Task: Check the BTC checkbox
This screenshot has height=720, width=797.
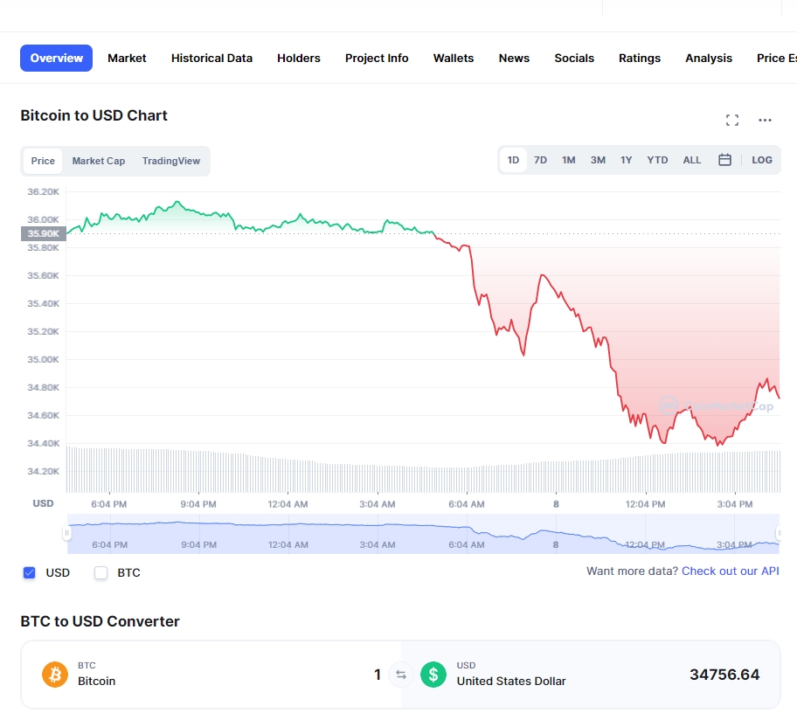Action: [x=100, y=573]
